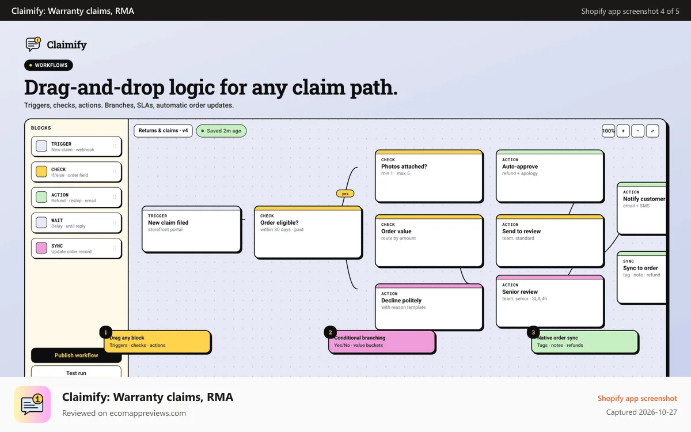This screenshot has width=691, height=432.
Task: Click the green ACTION block color square
Action: coord(41,197)
